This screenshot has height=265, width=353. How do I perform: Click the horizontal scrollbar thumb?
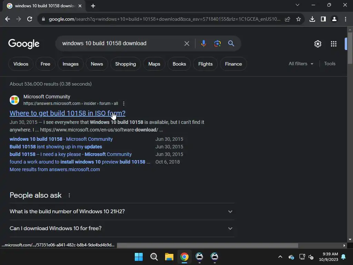208,245
